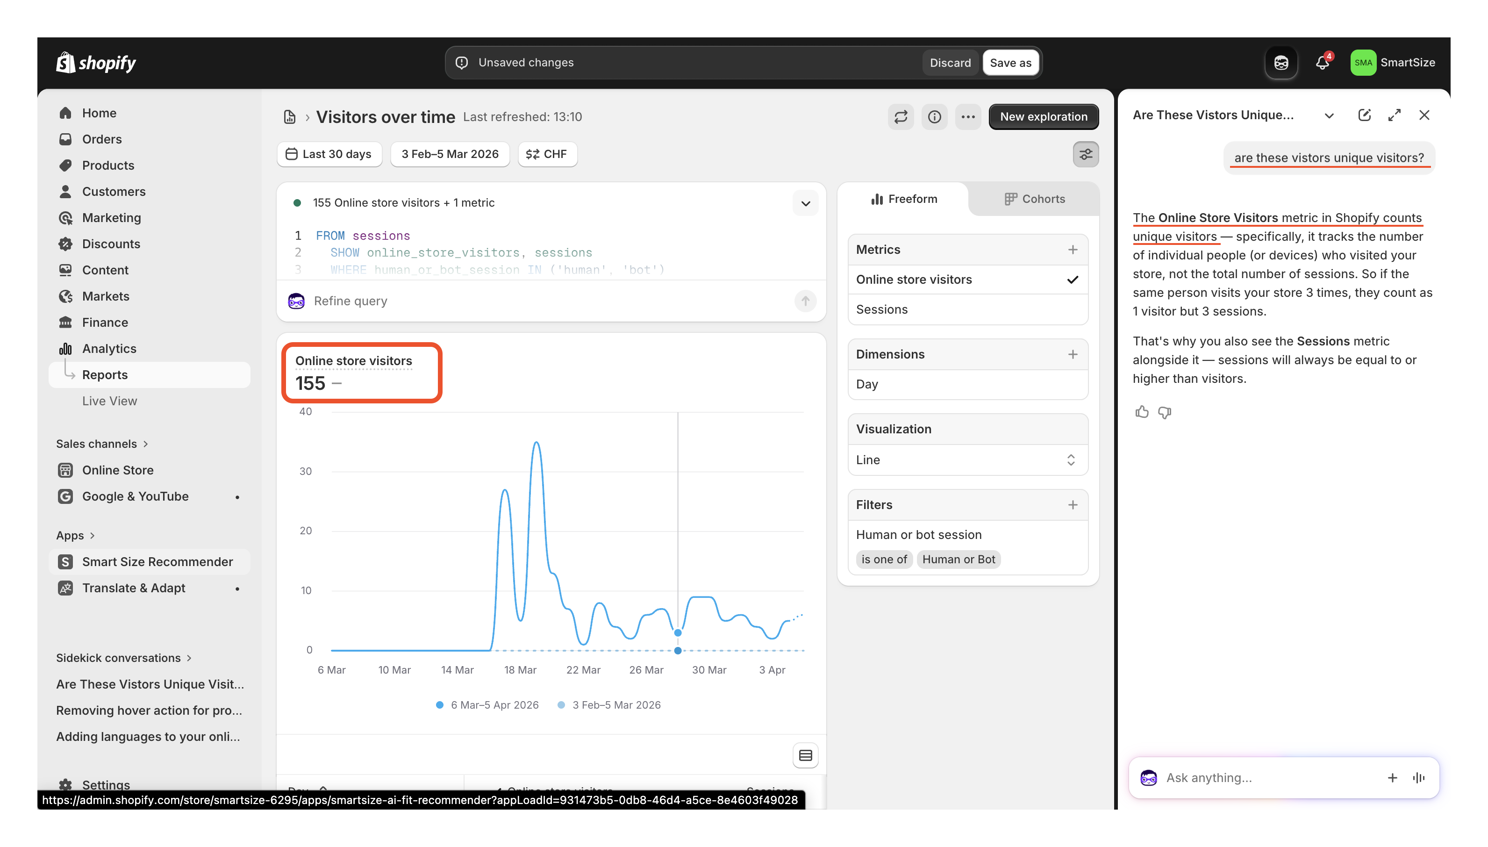Open Reports under Analytics in the sidebar

click(105, 374)
